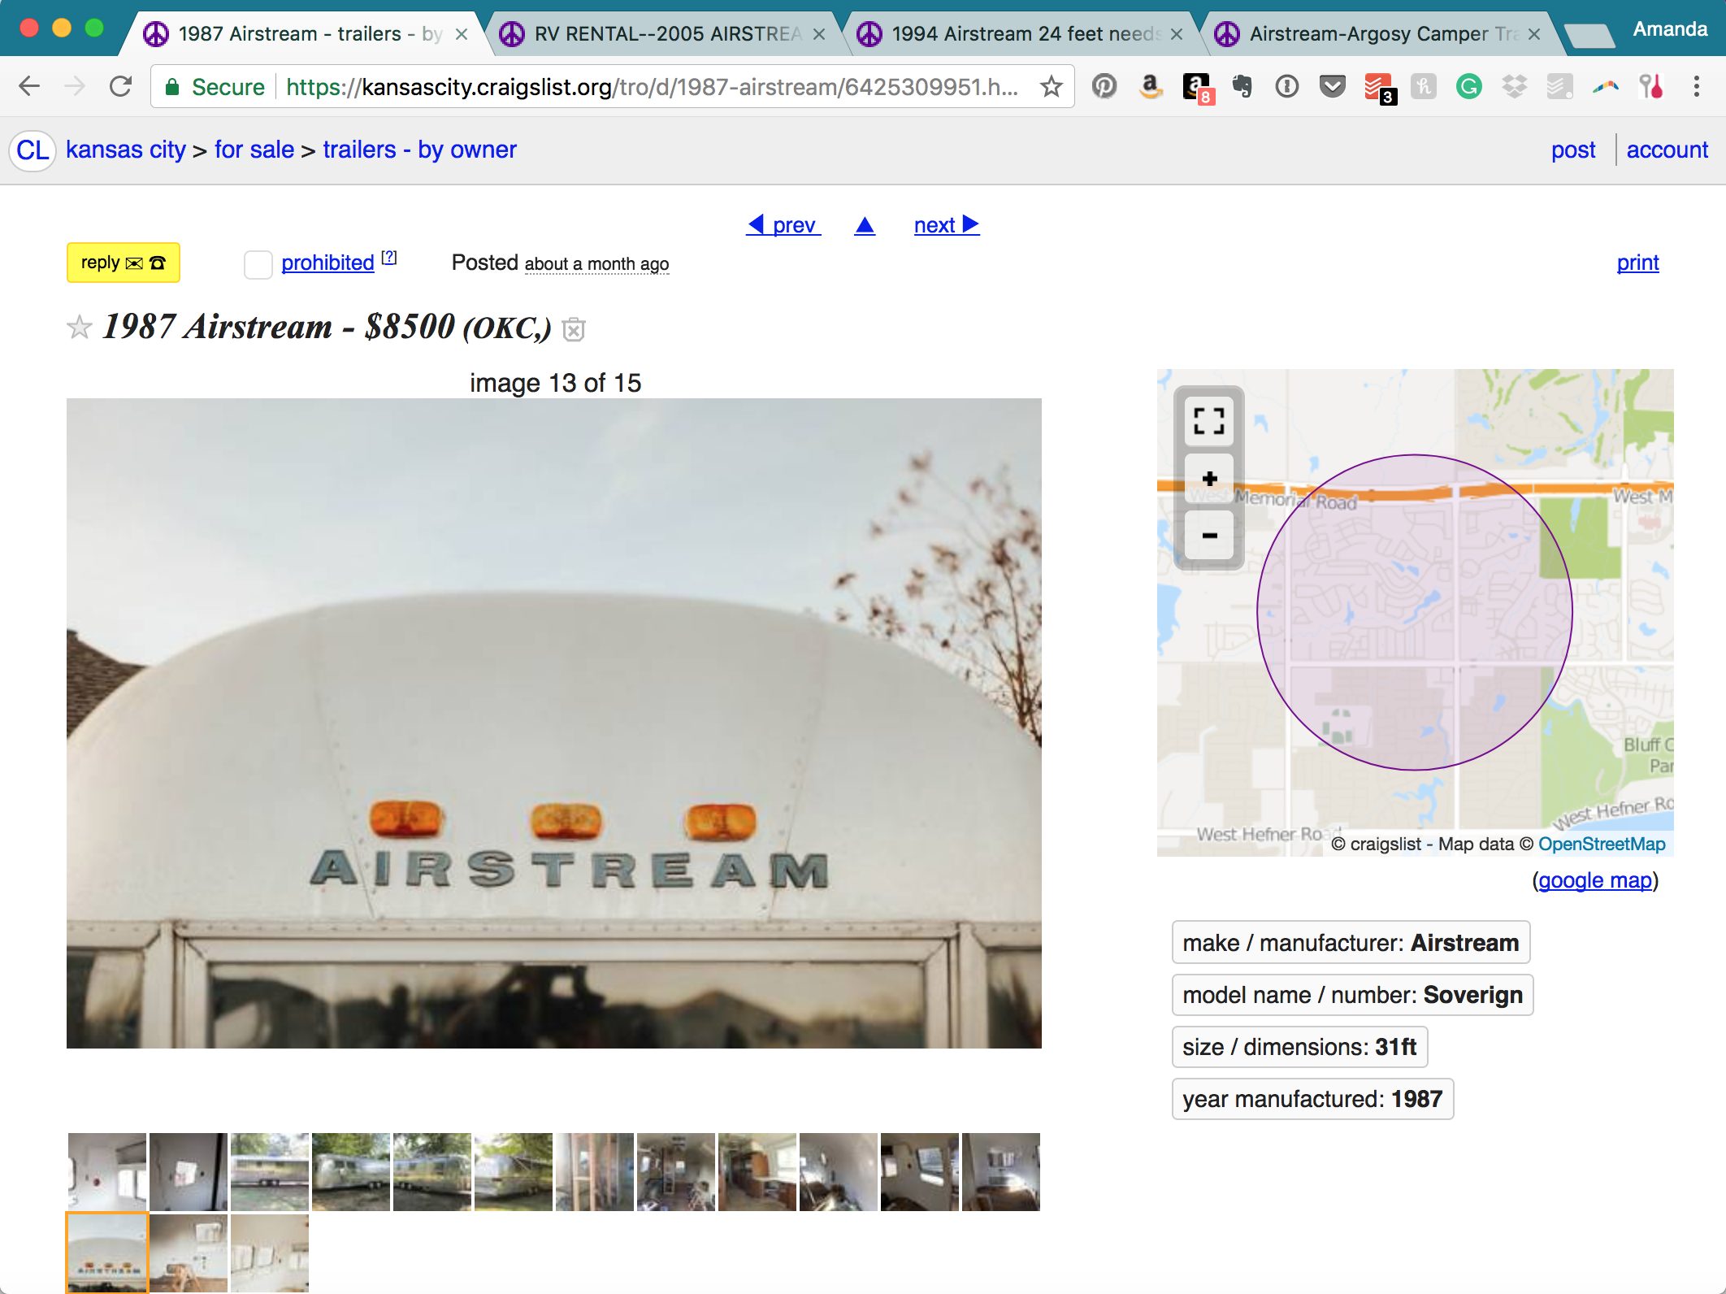
Task: Go to next posting
Action: pos(947,225)
